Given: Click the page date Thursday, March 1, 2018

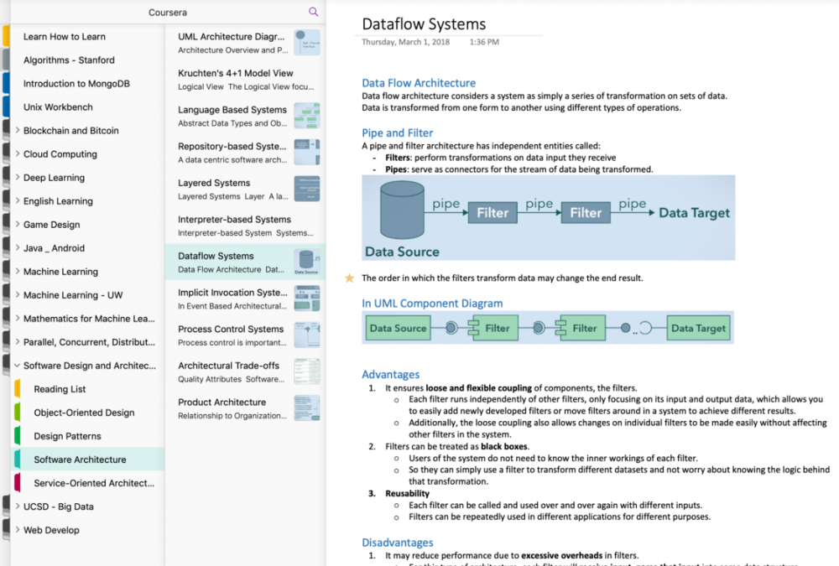Looking at the screenshot, I should point(405,42).
